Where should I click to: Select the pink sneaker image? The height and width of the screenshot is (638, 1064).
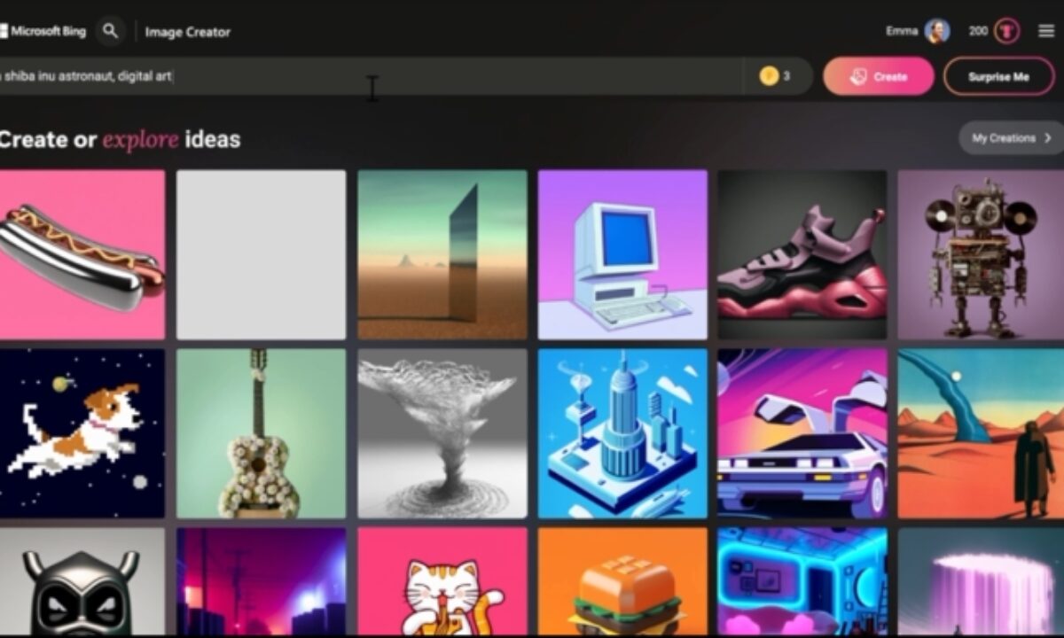click(x=802, y=254)
